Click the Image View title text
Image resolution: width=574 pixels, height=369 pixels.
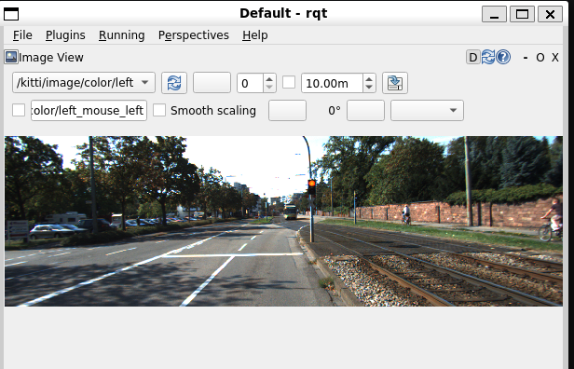coord(51,58)
